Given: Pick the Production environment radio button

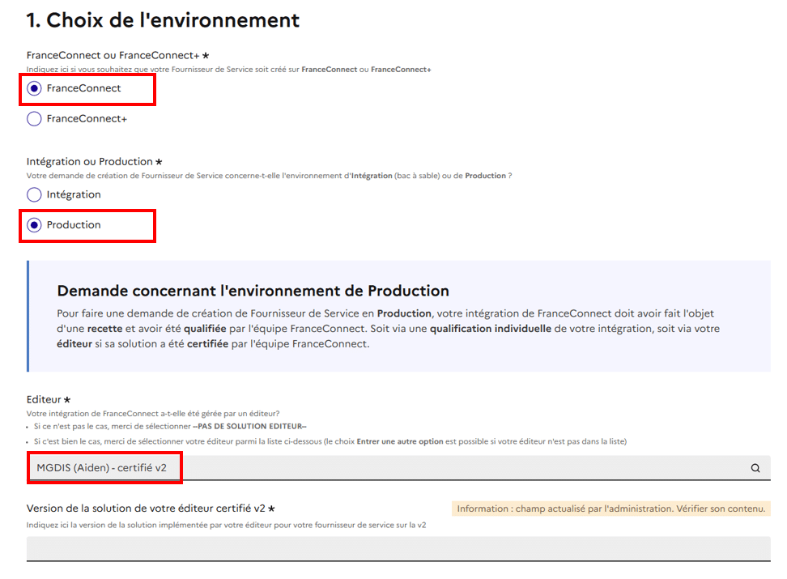Looking at the screenshot, I should point(34,225).
